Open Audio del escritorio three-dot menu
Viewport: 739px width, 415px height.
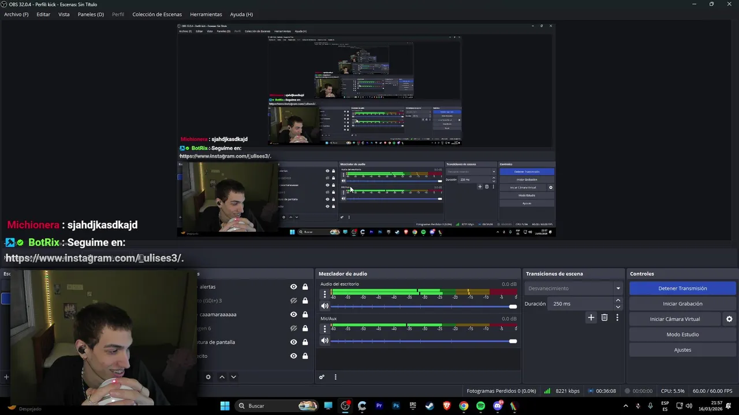tap(324, 294)
